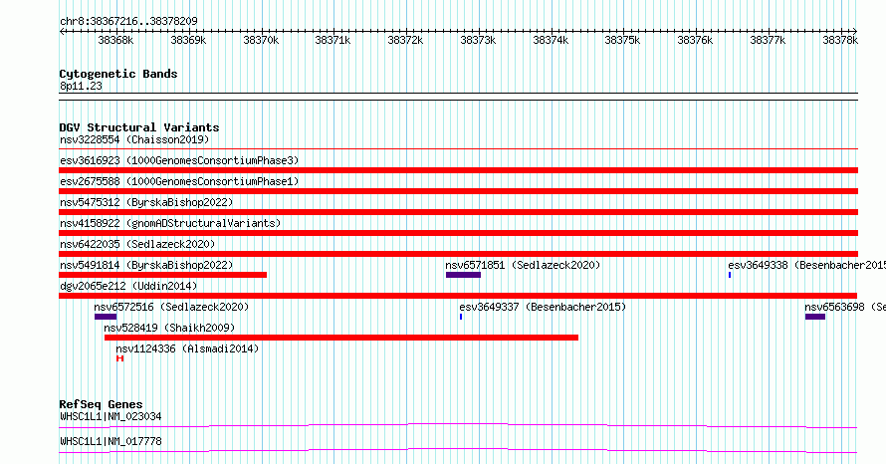Select the nsv1124336 Alsmadi2014 small red glyph
The height and width of the screenshot is (464, 886).
(119, 358)
